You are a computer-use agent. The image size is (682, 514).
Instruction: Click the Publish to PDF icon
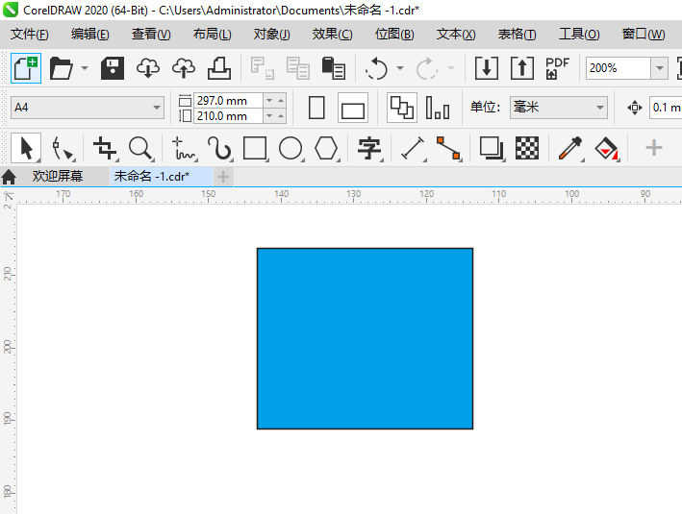point(557,68)
